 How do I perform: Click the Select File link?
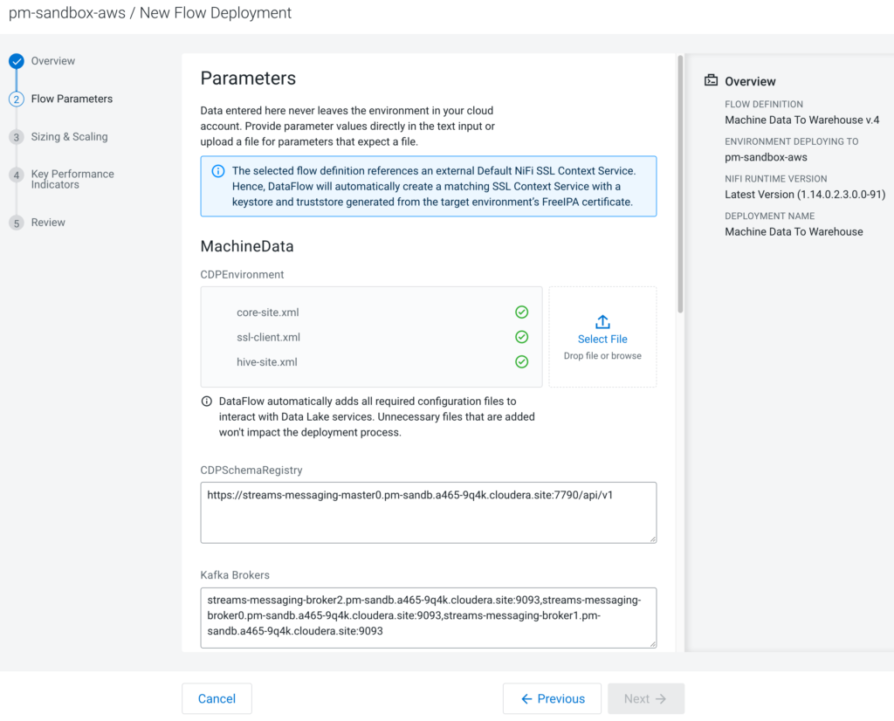(x=602, y=339)
